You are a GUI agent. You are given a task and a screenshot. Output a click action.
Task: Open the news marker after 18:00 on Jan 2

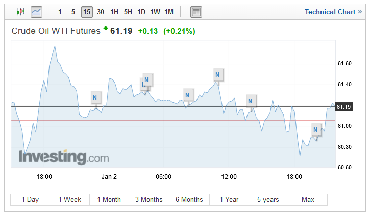(x=315, y=130)
